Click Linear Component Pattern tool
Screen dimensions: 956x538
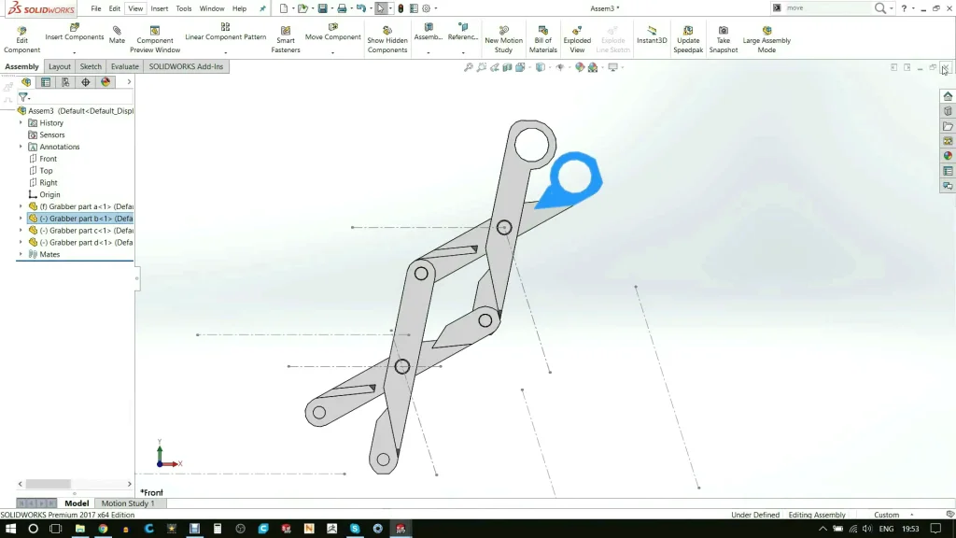pos(226,33)
